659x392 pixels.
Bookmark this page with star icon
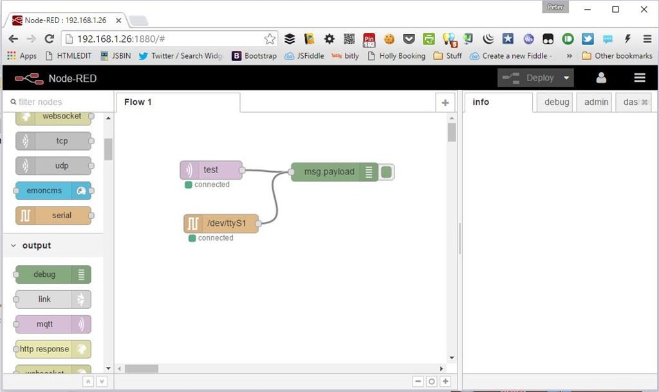270,39
